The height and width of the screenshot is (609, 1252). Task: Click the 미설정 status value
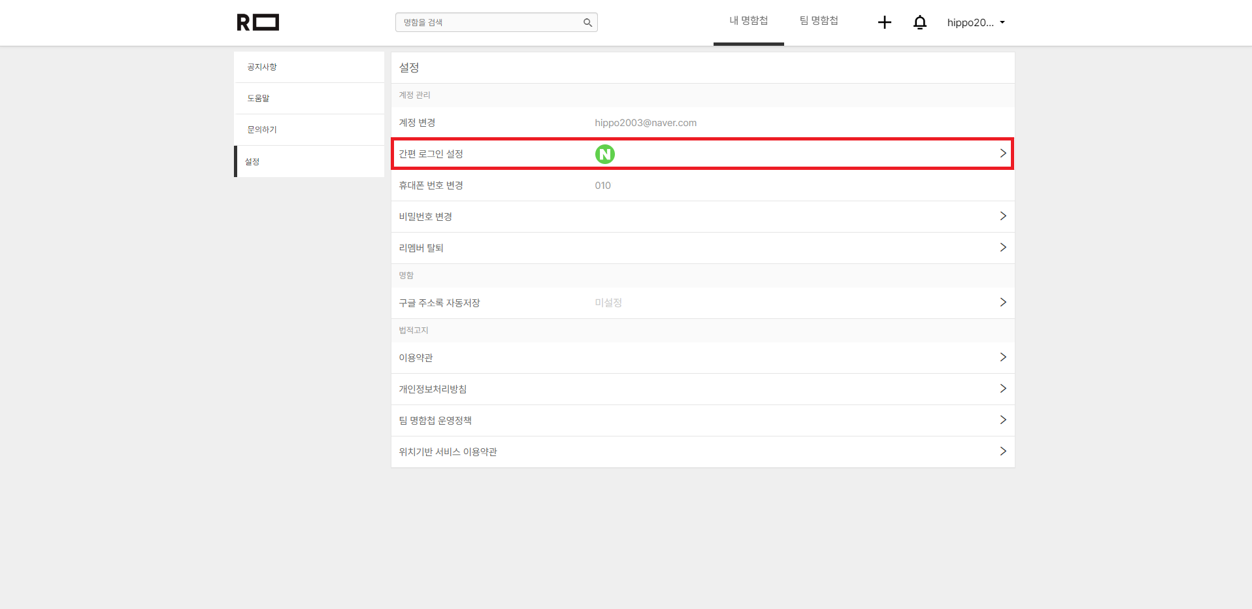click(x=608, y=303)
